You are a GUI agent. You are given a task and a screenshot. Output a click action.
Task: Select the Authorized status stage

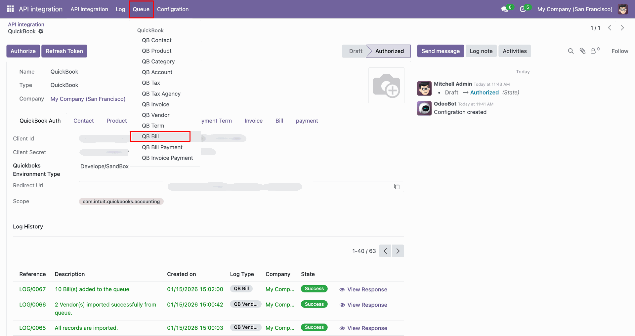tap(389, 51)
